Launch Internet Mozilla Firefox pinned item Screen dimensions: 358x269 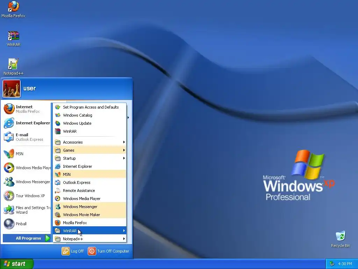tap(27, 109)
